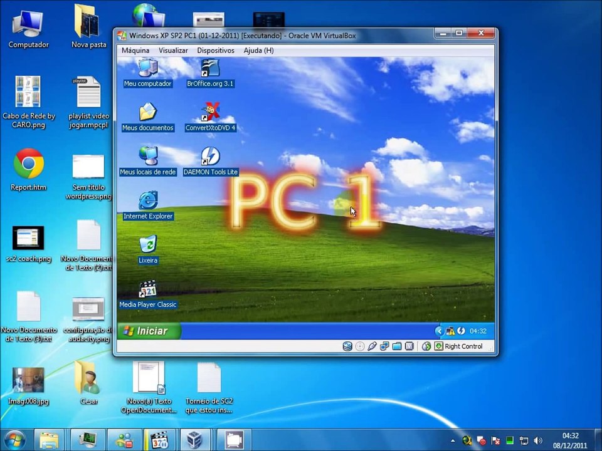
Task: Select Cabo de Rede by CARO.png file
Action: 28,102
